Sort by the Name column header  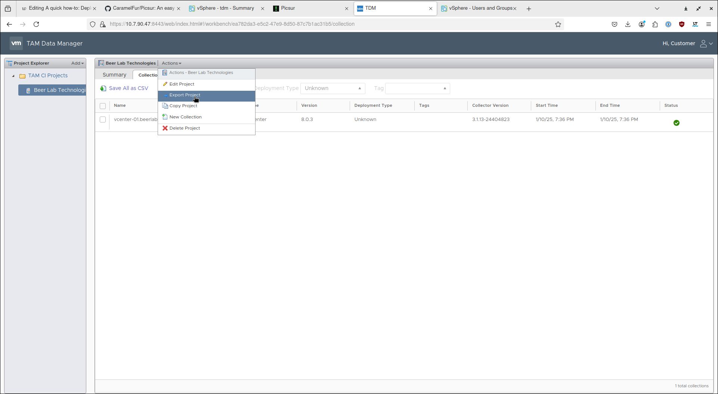(x=120, y=106)
